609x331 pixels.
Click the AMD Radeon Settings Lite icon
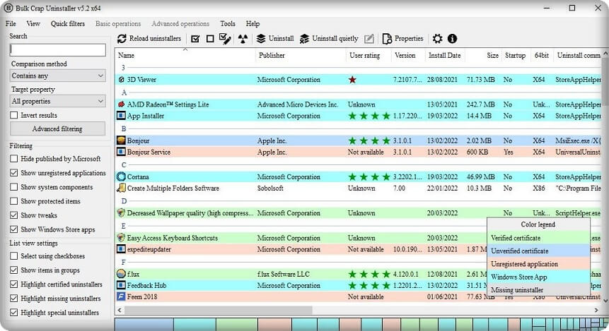pyautogui.click(x=121, y=104)
